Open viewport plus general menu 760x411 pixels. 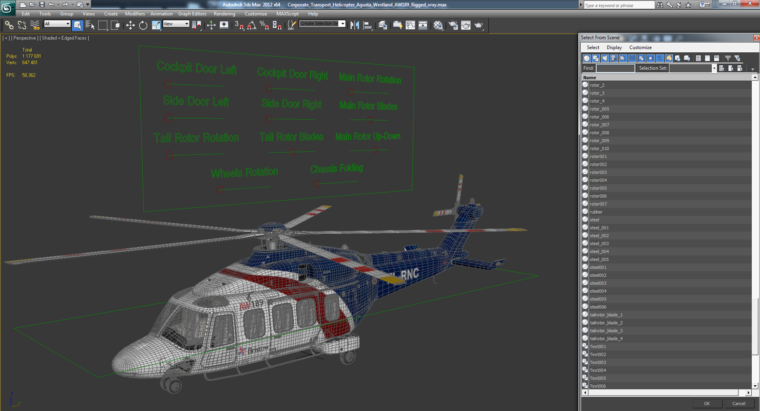[x=6, y=38]
